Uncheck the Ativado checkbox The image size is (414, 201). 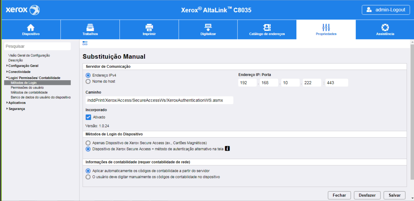(88, 117)
